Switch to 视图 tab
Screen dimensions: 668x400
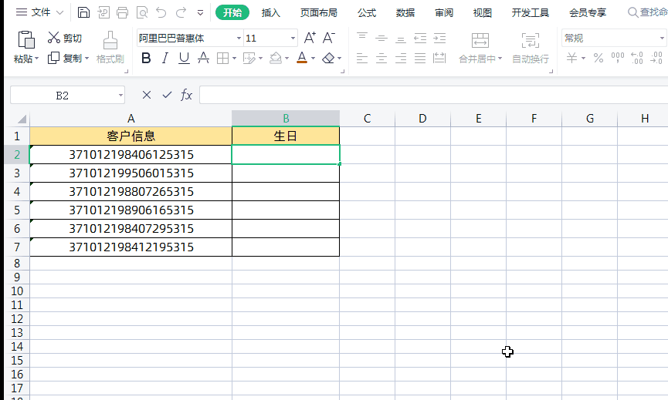(x=482, y=13)
